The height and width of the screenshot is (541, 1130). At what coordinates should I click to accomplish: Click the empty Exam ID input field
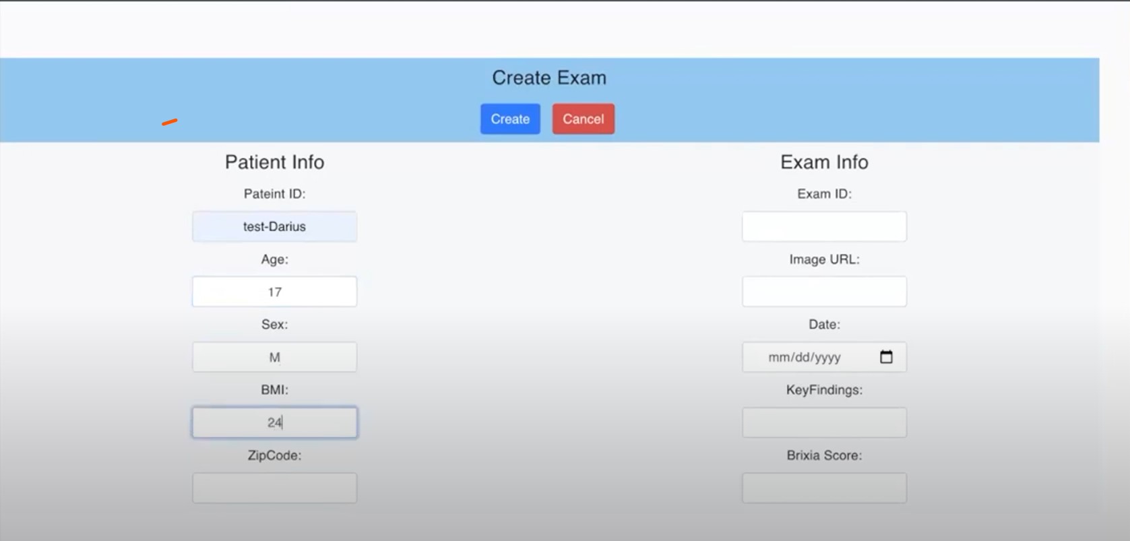(824, 226)
